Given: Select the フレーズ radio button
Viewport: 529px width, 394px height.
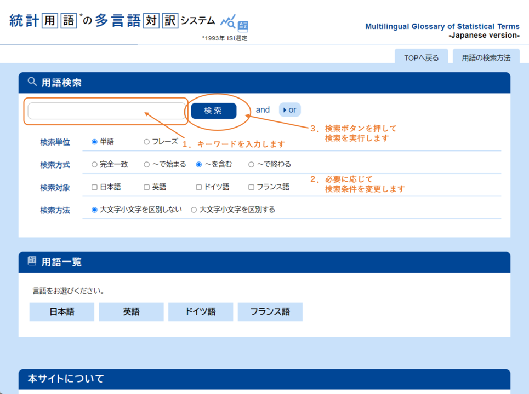Looking at the screenshot, I should point(147,142).
